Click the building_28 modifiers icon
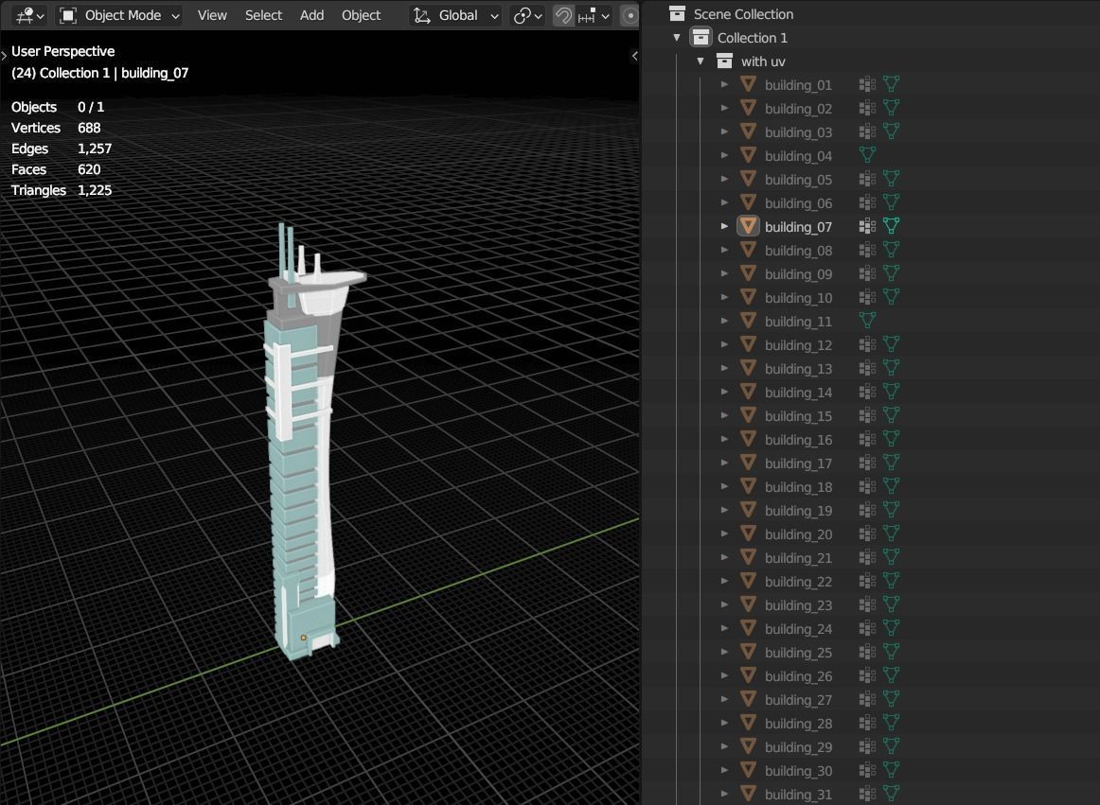 pos(868,723)
